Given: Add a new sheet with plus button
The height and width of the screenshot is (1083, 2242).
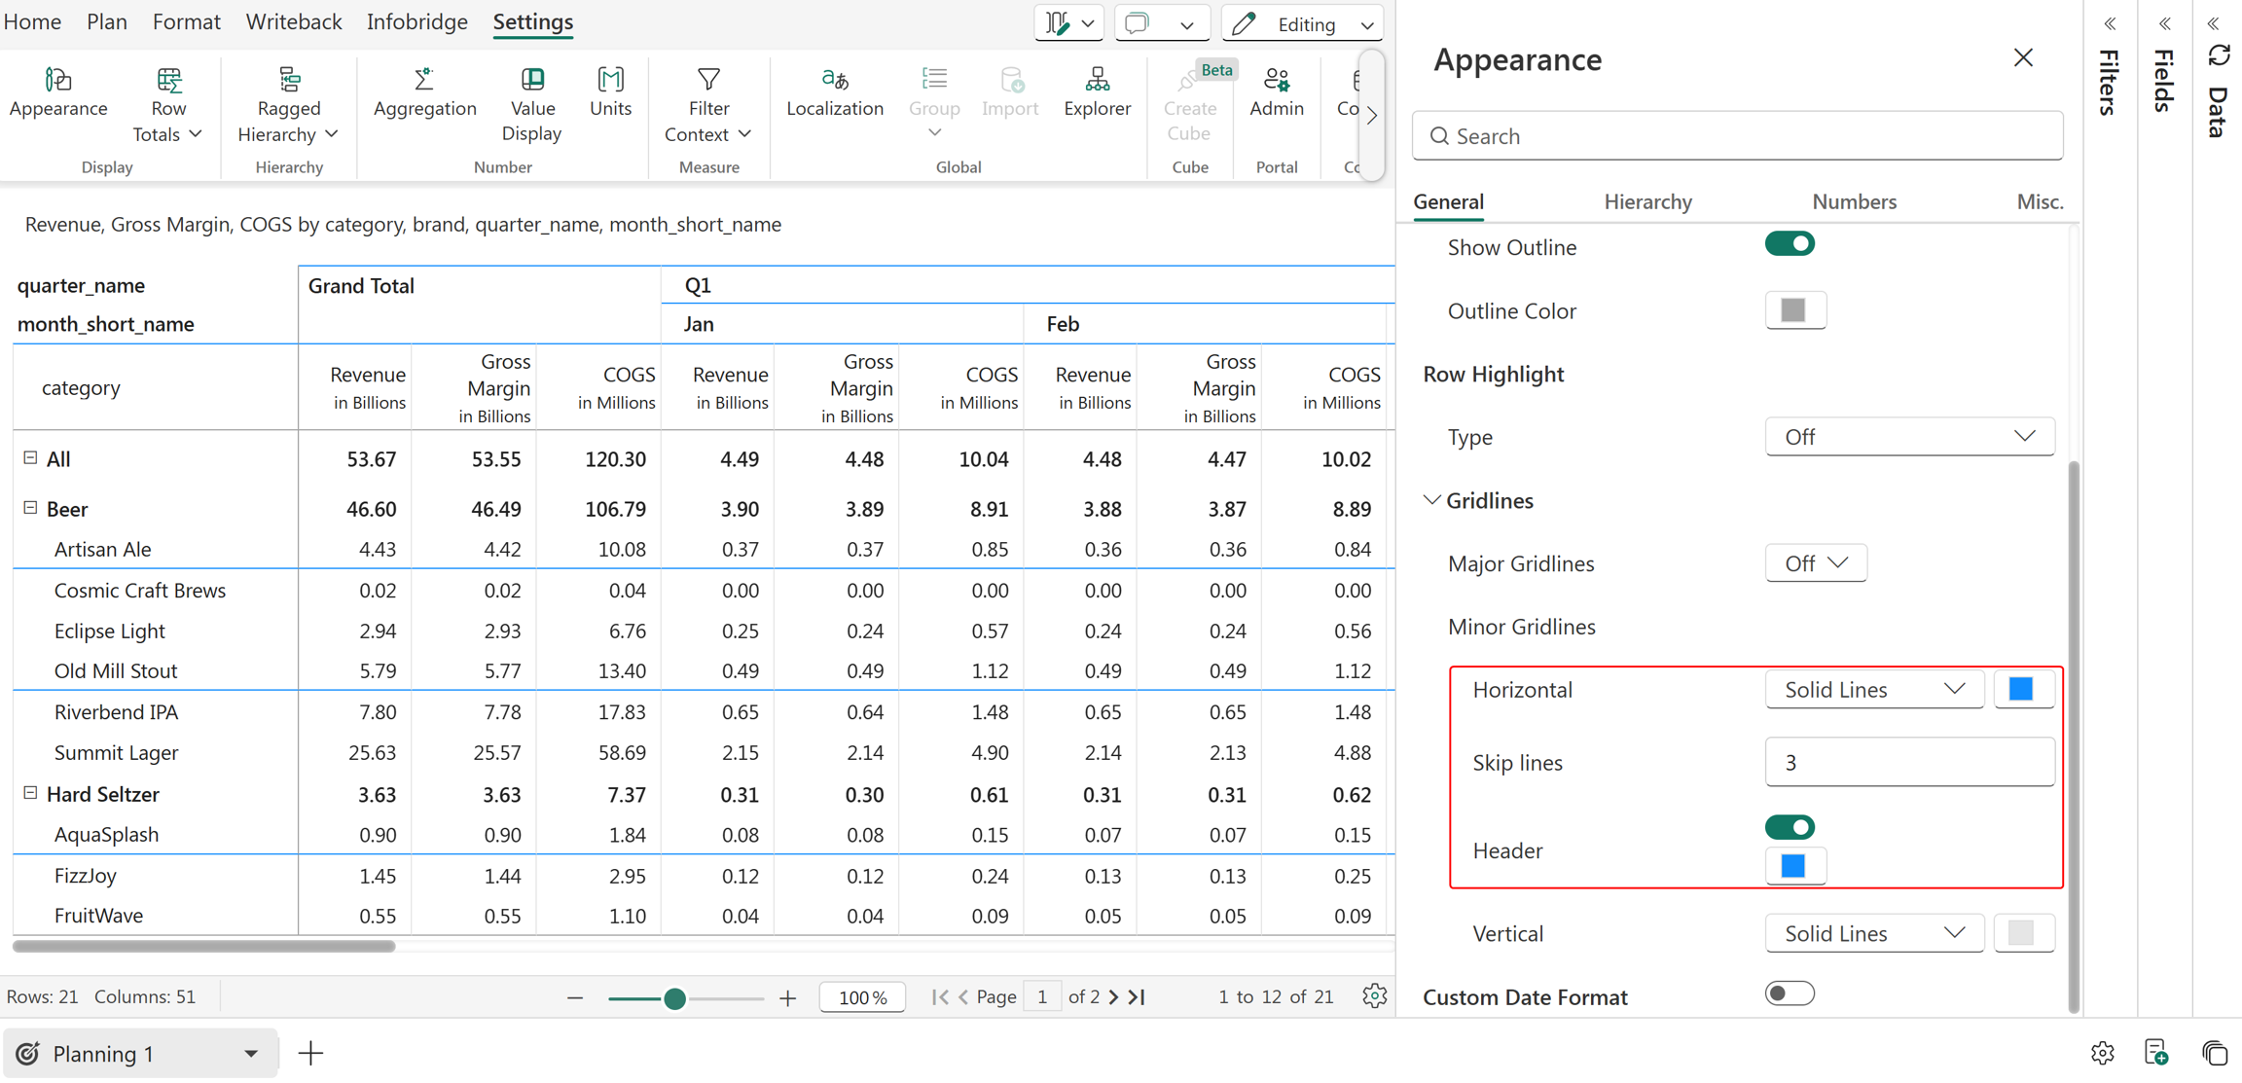Looking at the screenshot, I should click(309, 1054).
